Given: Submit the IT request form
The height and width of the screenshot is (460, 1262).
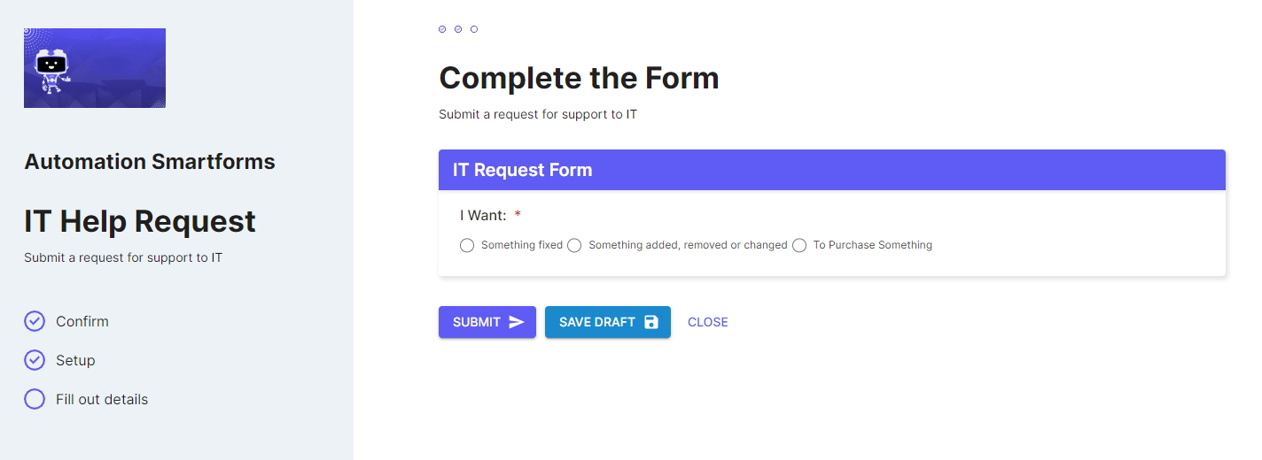Looking at the screenshot, I should coord(487,322).
